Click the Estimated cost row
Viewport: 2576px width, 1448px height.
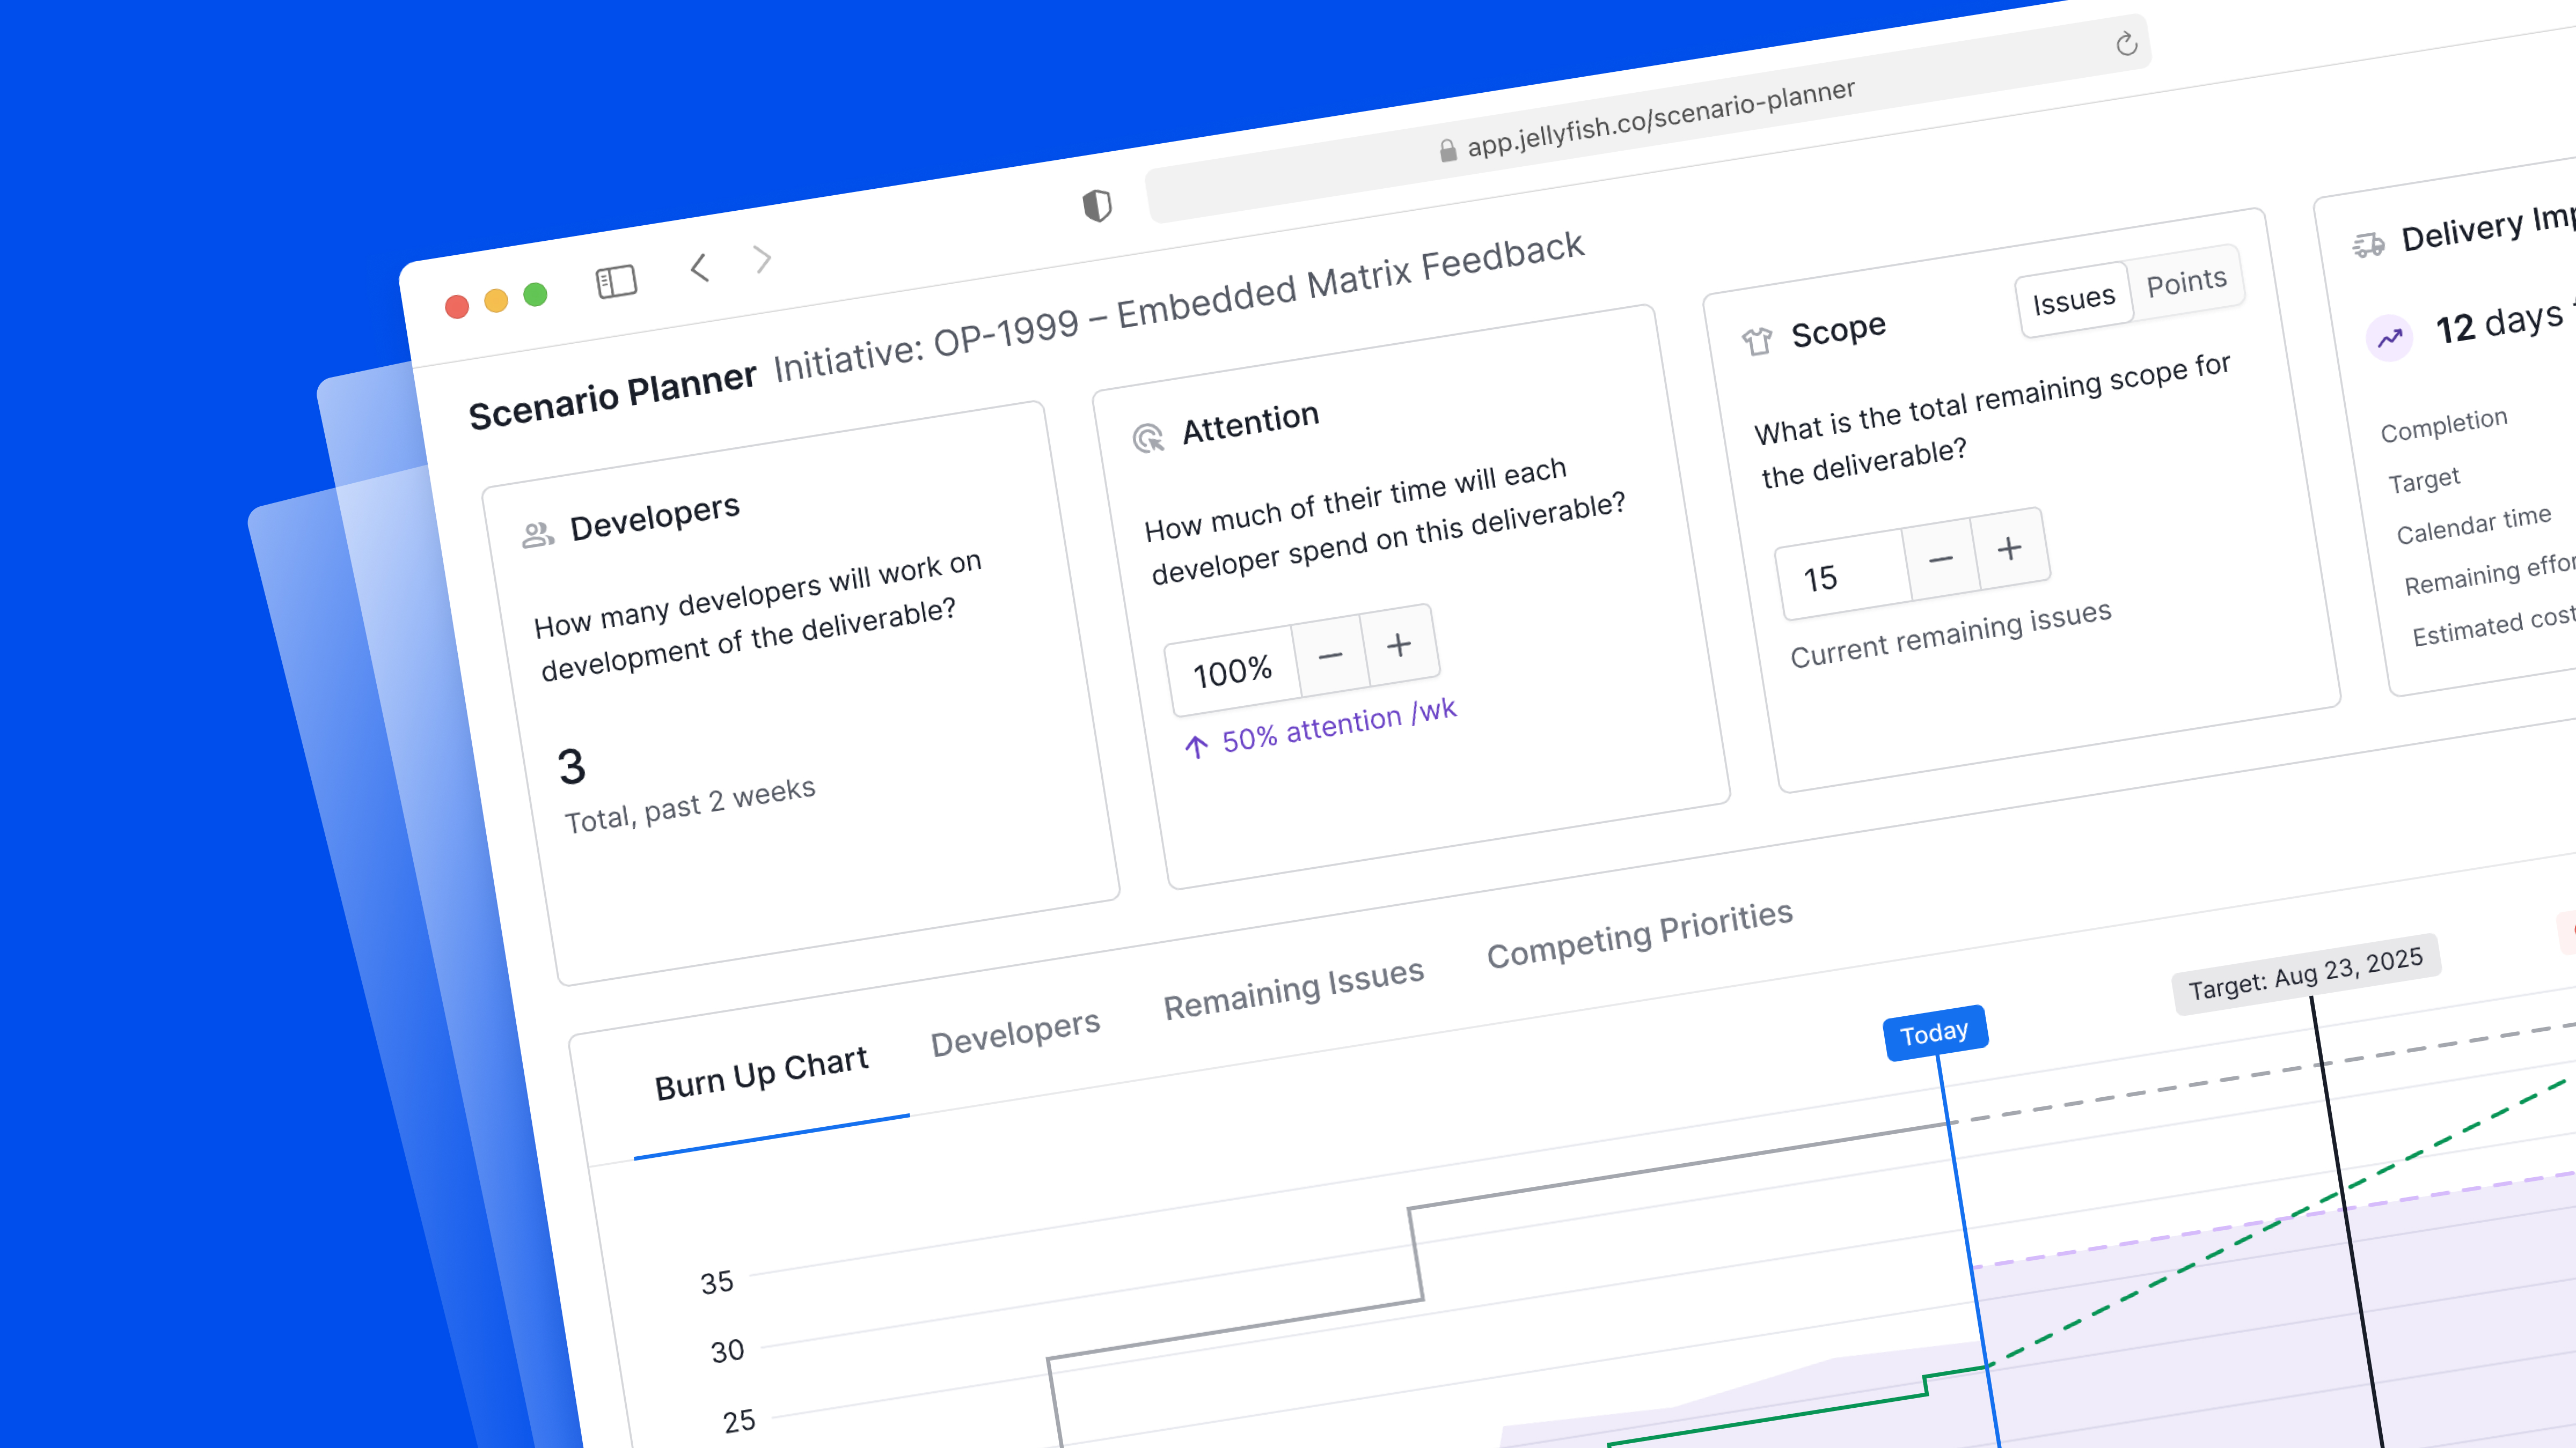(x=2493, y=626)
